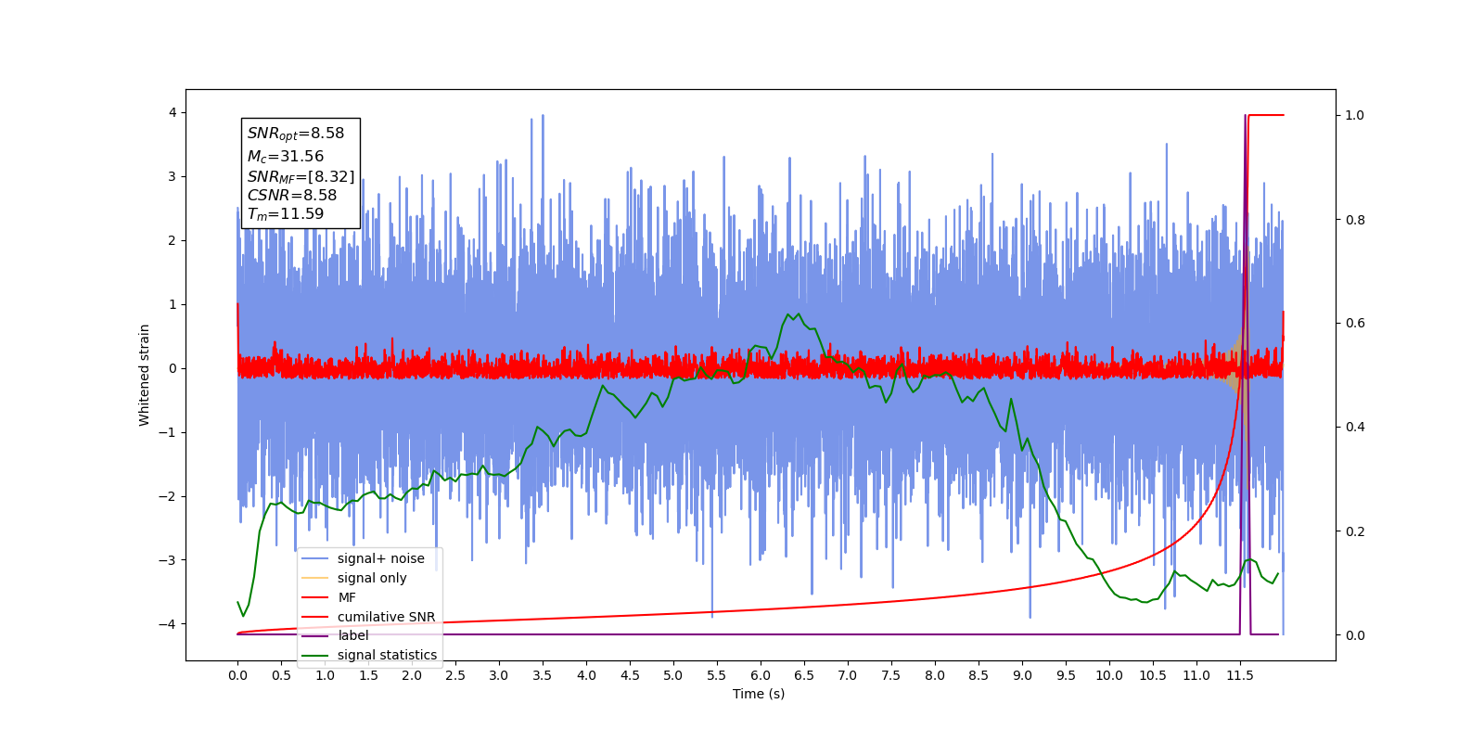
Task: Click x-axis tick label 8.5
Action: coord(979,675)
